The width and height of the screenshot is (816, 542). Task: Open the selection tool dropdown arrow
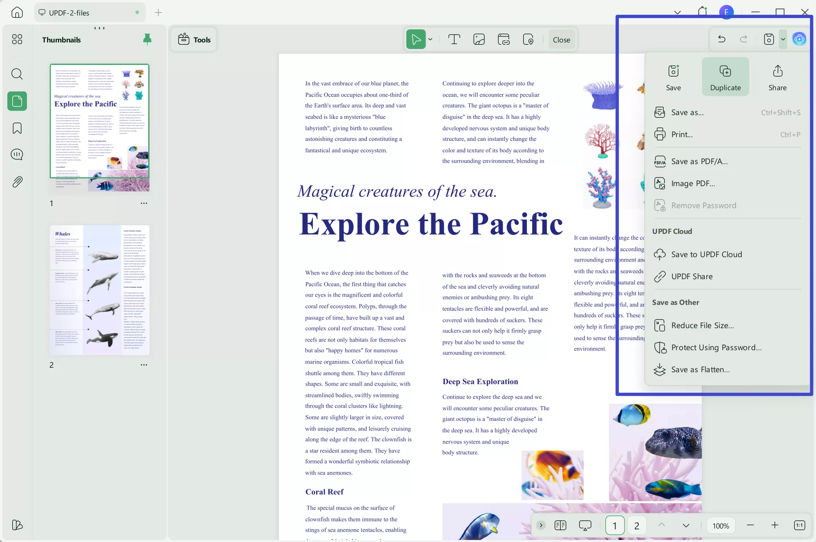[x=430, y=39]
